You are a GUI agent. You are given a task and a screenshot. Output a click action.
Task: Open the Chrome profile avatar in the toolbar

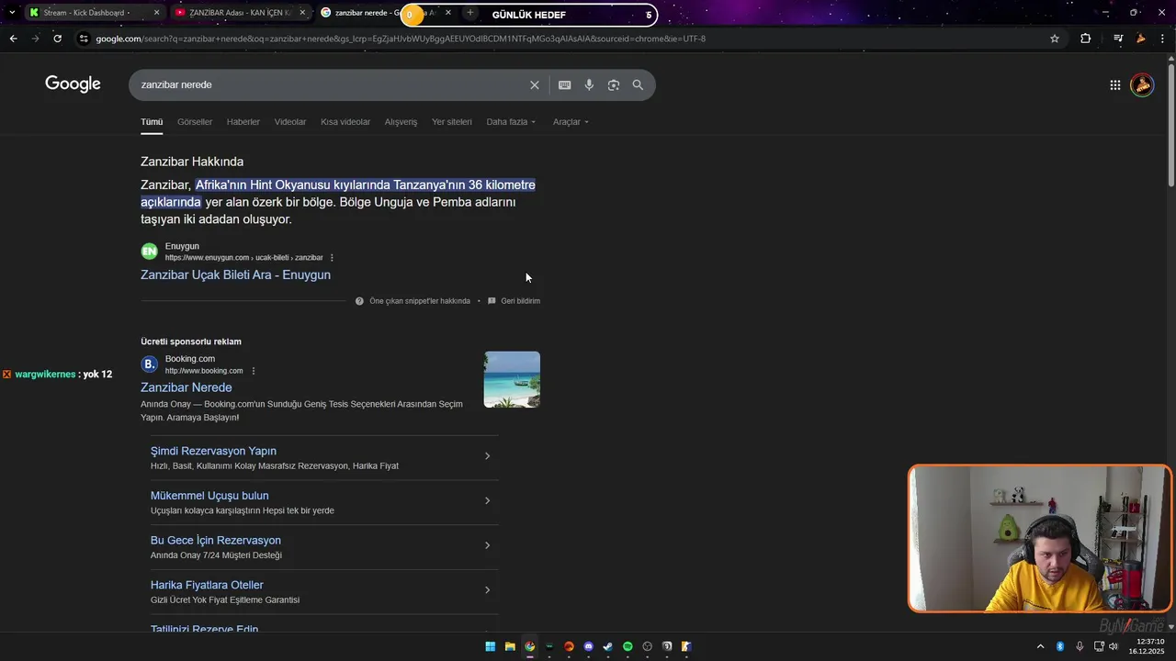[x=1141, y=39]
